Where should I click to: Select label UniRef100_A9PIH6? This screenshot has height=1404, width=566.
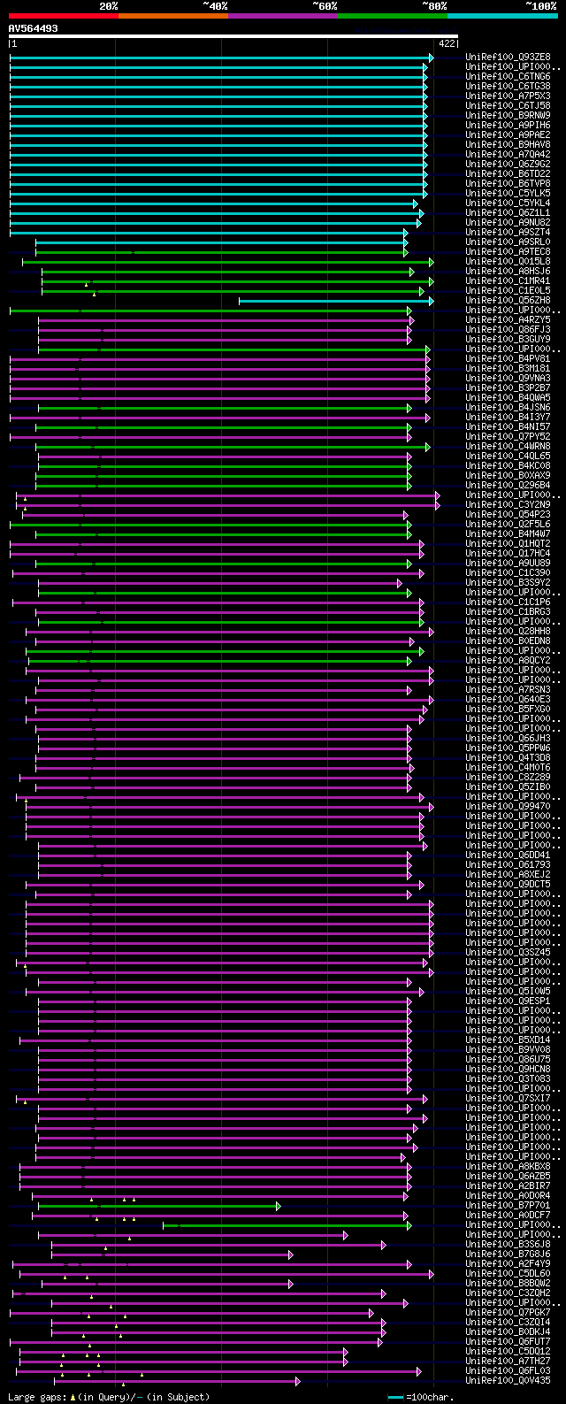[508, 126]
